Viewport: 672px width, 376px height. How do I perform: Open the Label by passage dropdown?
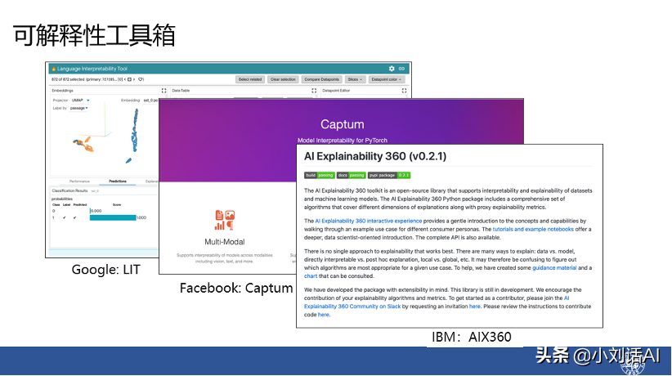tap(78, 108)
